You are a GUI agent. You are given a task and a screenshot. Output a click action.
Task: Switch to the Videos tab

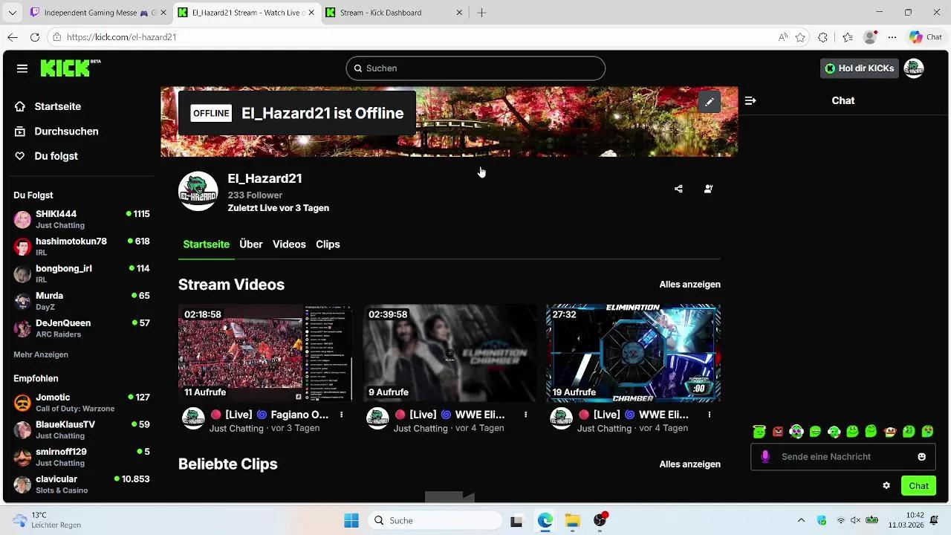coord(289,244)
